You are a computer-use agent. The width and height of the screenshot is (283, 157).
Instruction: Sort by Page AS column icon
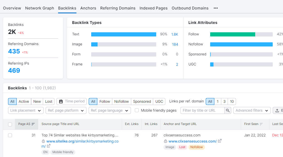coord(33,124)
